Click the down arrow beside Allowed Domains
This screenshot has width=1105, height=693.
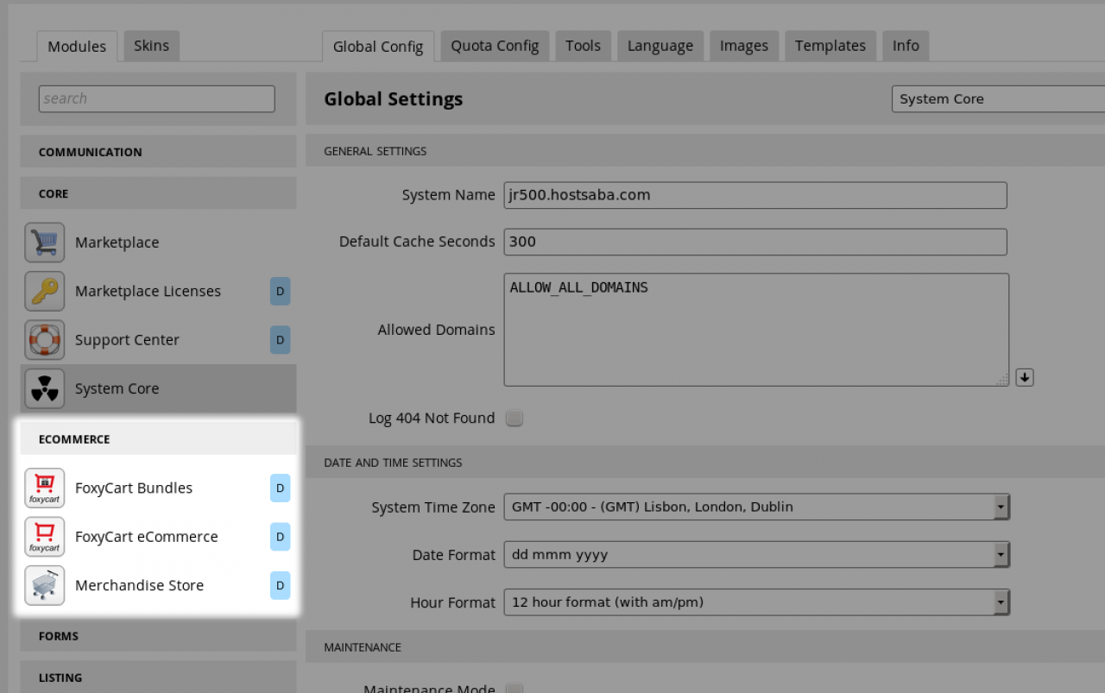[1025, 377]
